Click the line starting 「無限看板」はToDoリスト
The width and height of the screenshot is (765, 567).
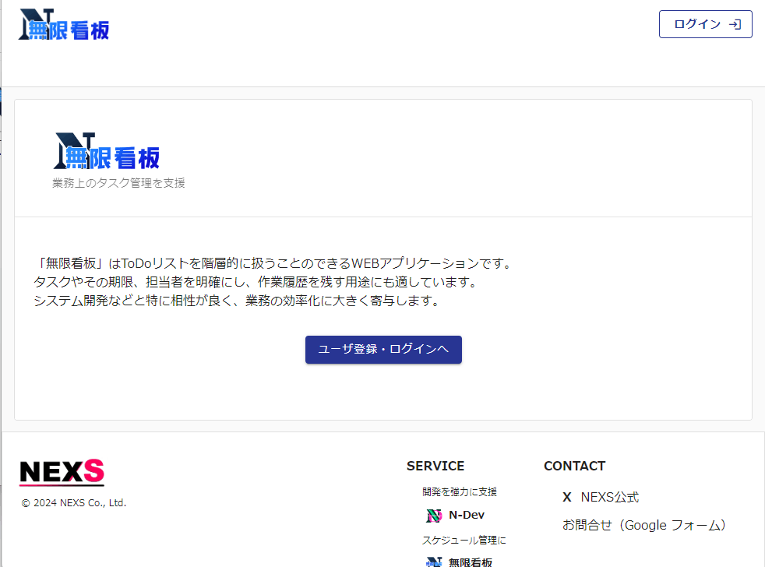click(274, 263)
